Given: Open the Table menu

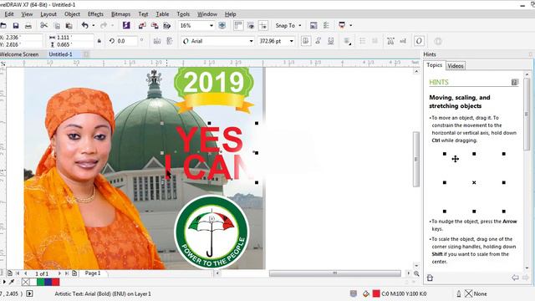Looking at the screenshot, I should (x=162, y=14).
